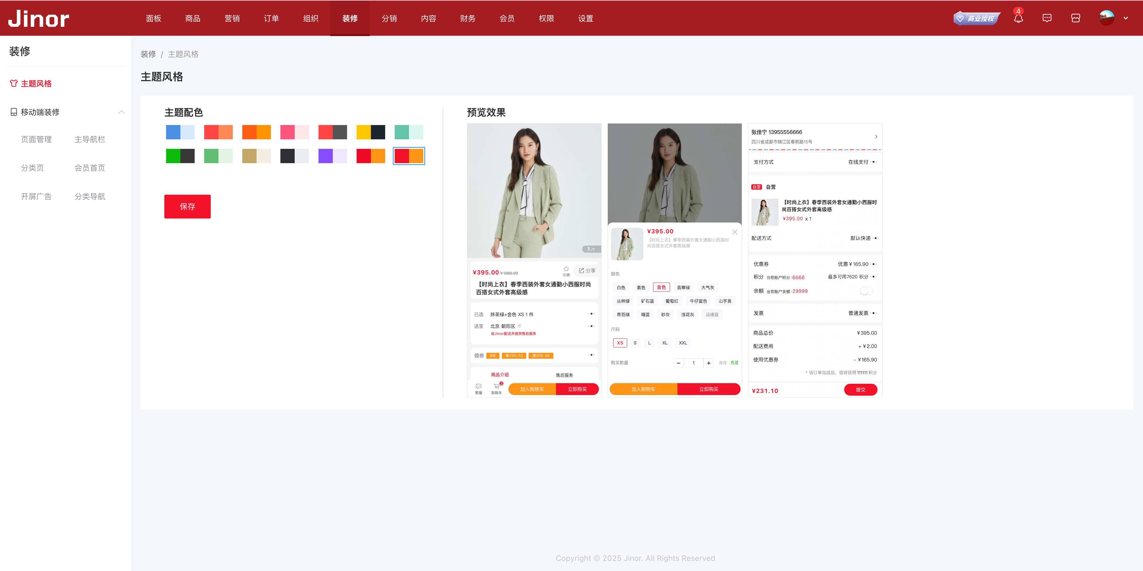The height and width of the screenshot is (571, 1143).
Task: Select the 翡翠绿 color option
Action: pos(683,288)
